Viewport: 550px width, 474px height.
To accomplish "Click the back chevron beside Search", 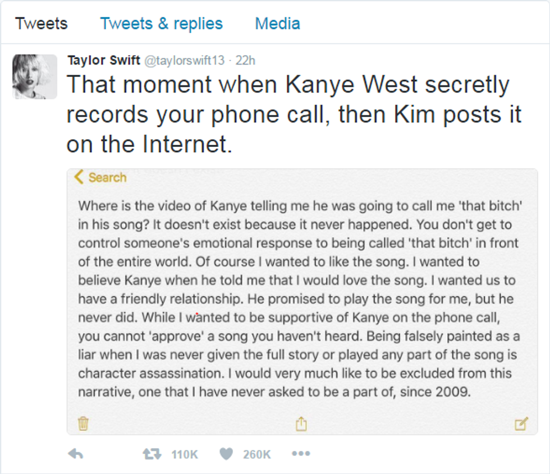I will pyautogui.click(x=79, y=178).
